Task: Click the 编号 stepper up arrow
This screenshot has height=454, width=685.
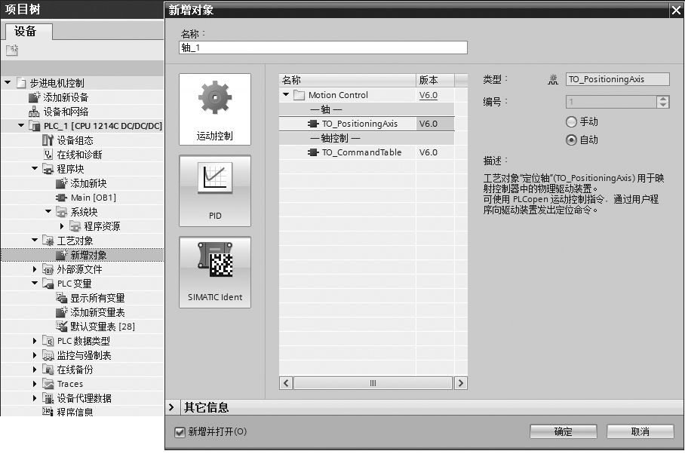Action: pos(662,99)
